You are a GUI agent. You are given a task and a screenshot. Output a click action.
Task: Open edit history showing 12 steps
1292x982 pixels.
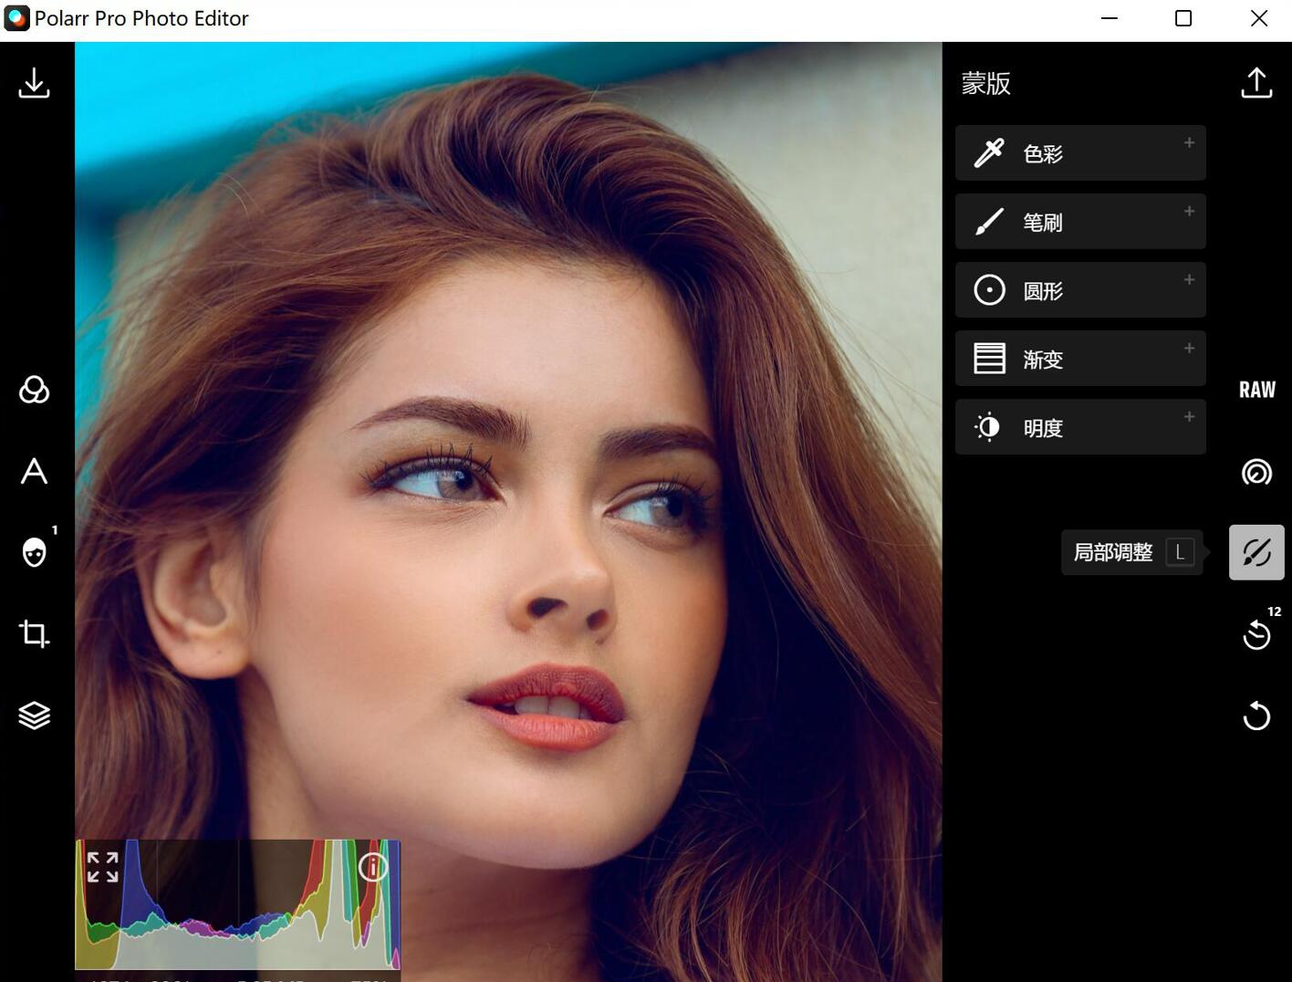click(x=1256, y=635)
